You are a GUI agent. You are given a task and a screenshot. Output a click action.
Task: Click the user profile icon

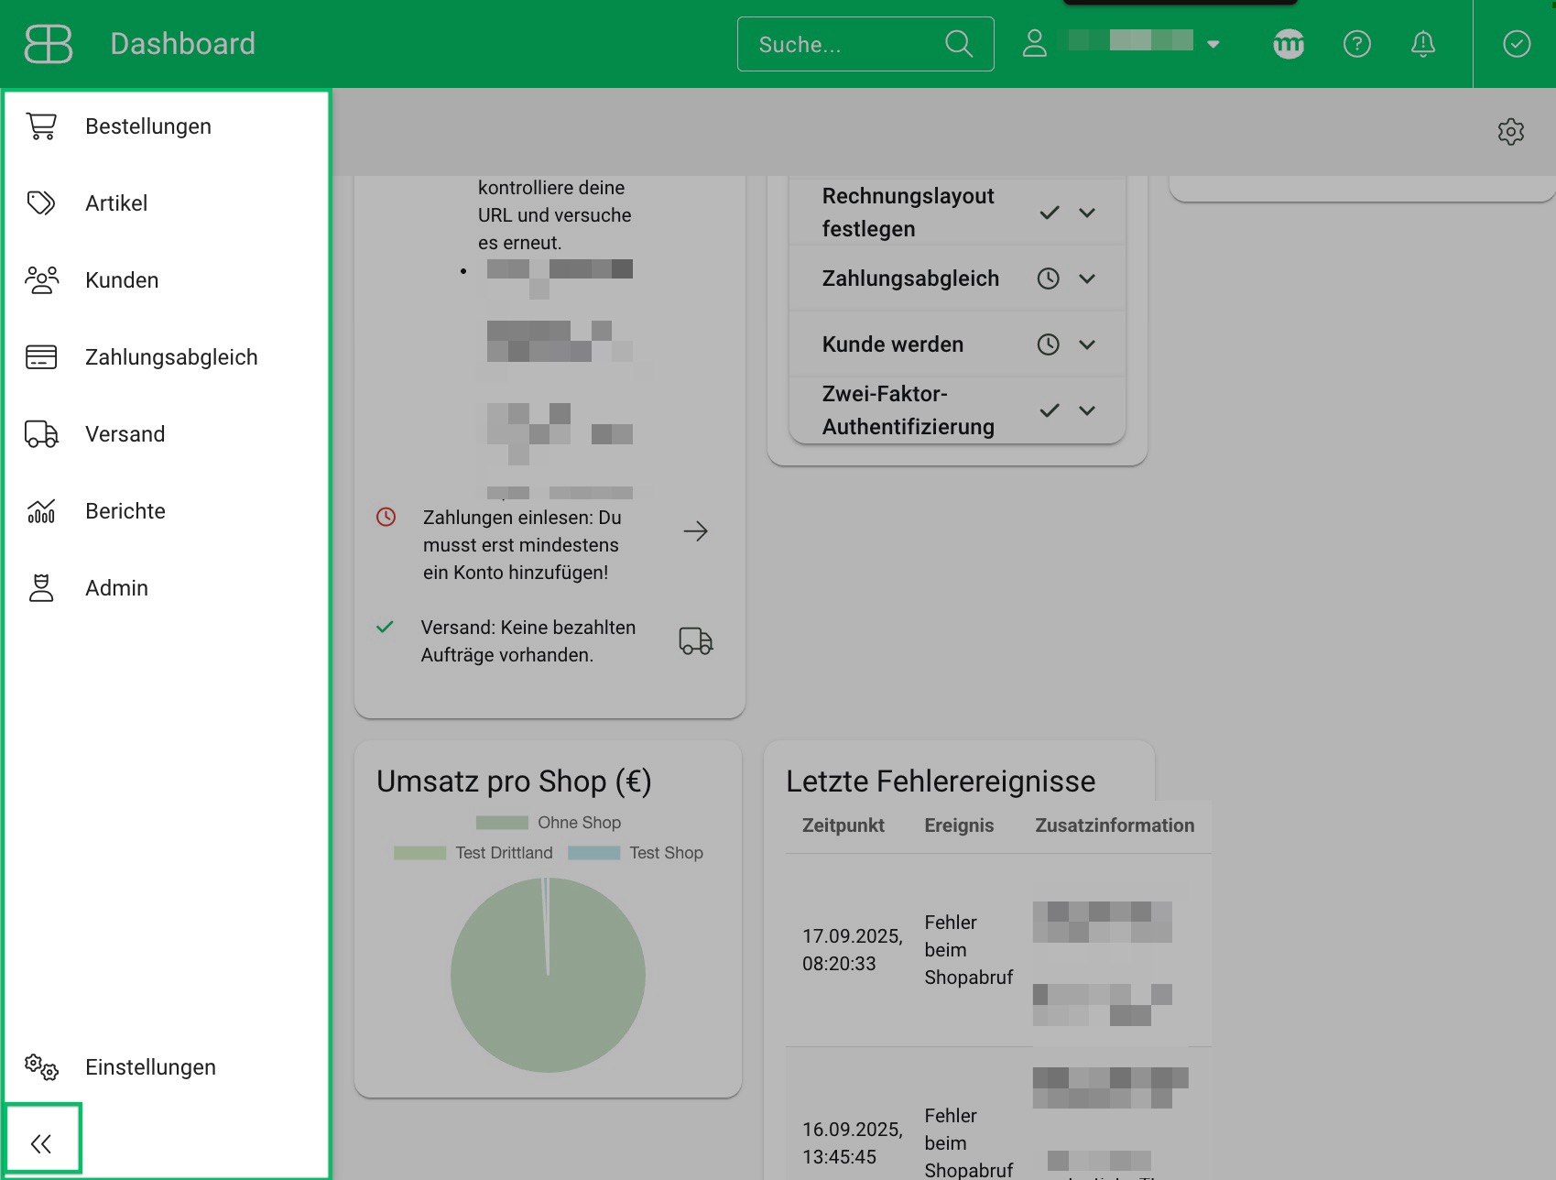[x=1035, y=44]
